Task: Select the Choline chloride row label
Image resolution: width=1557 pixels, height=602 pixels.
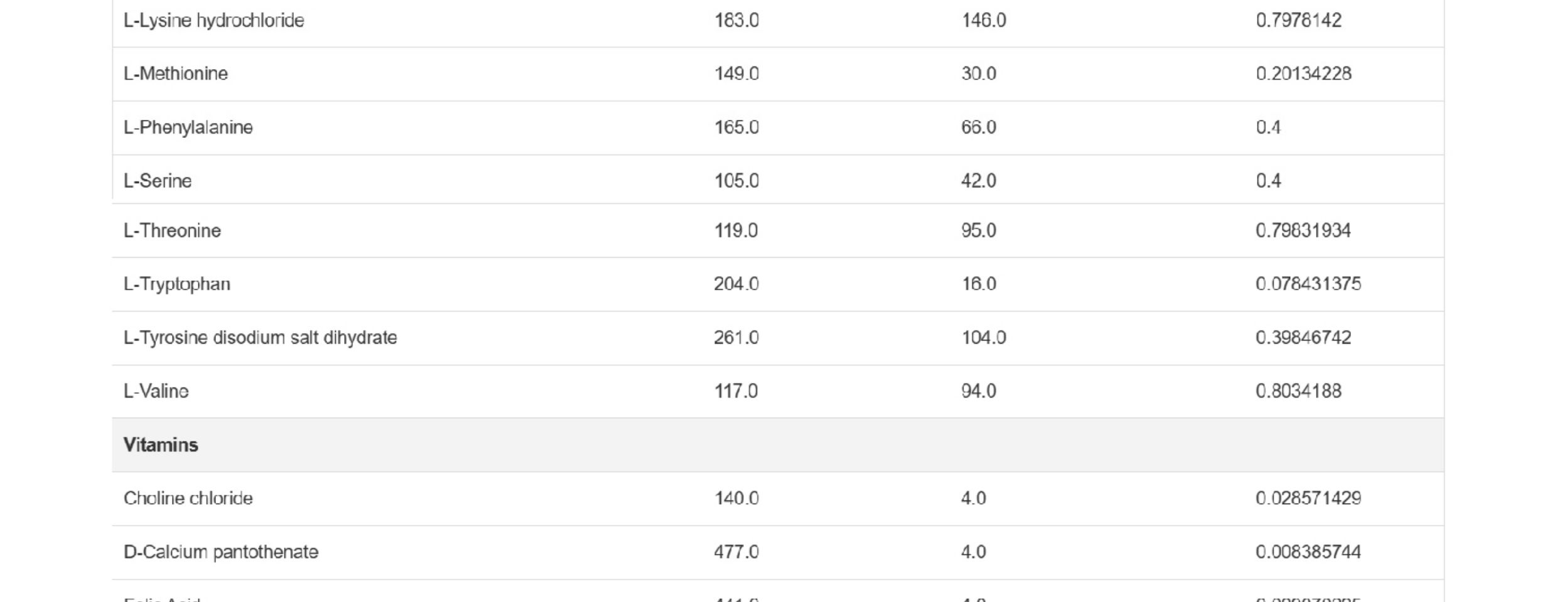Action: click(188, 499)
